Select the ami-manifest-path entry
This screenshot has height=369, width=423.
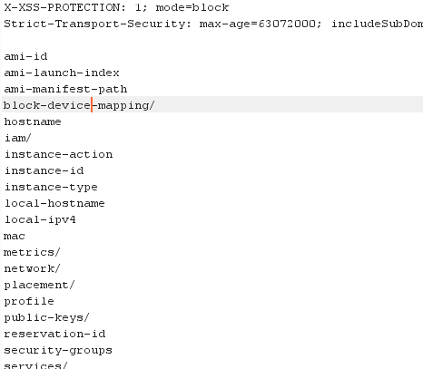[65, 89]
